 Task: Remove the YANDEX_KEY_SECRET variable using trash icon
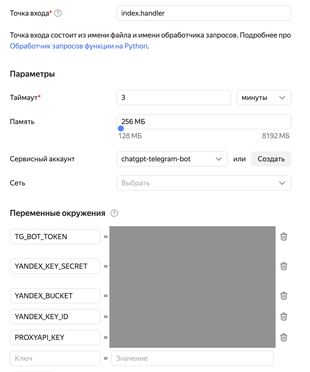pos(283,266)
